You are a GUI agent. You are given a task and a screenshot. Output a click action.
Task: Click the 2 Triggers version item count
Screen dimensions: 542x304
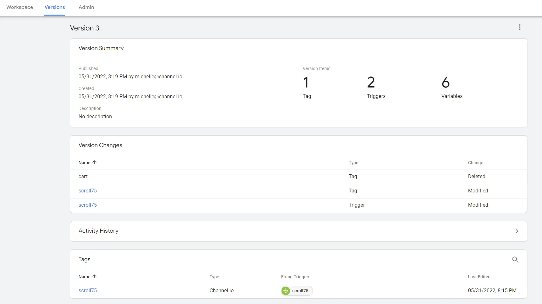[x=371, y=82]
